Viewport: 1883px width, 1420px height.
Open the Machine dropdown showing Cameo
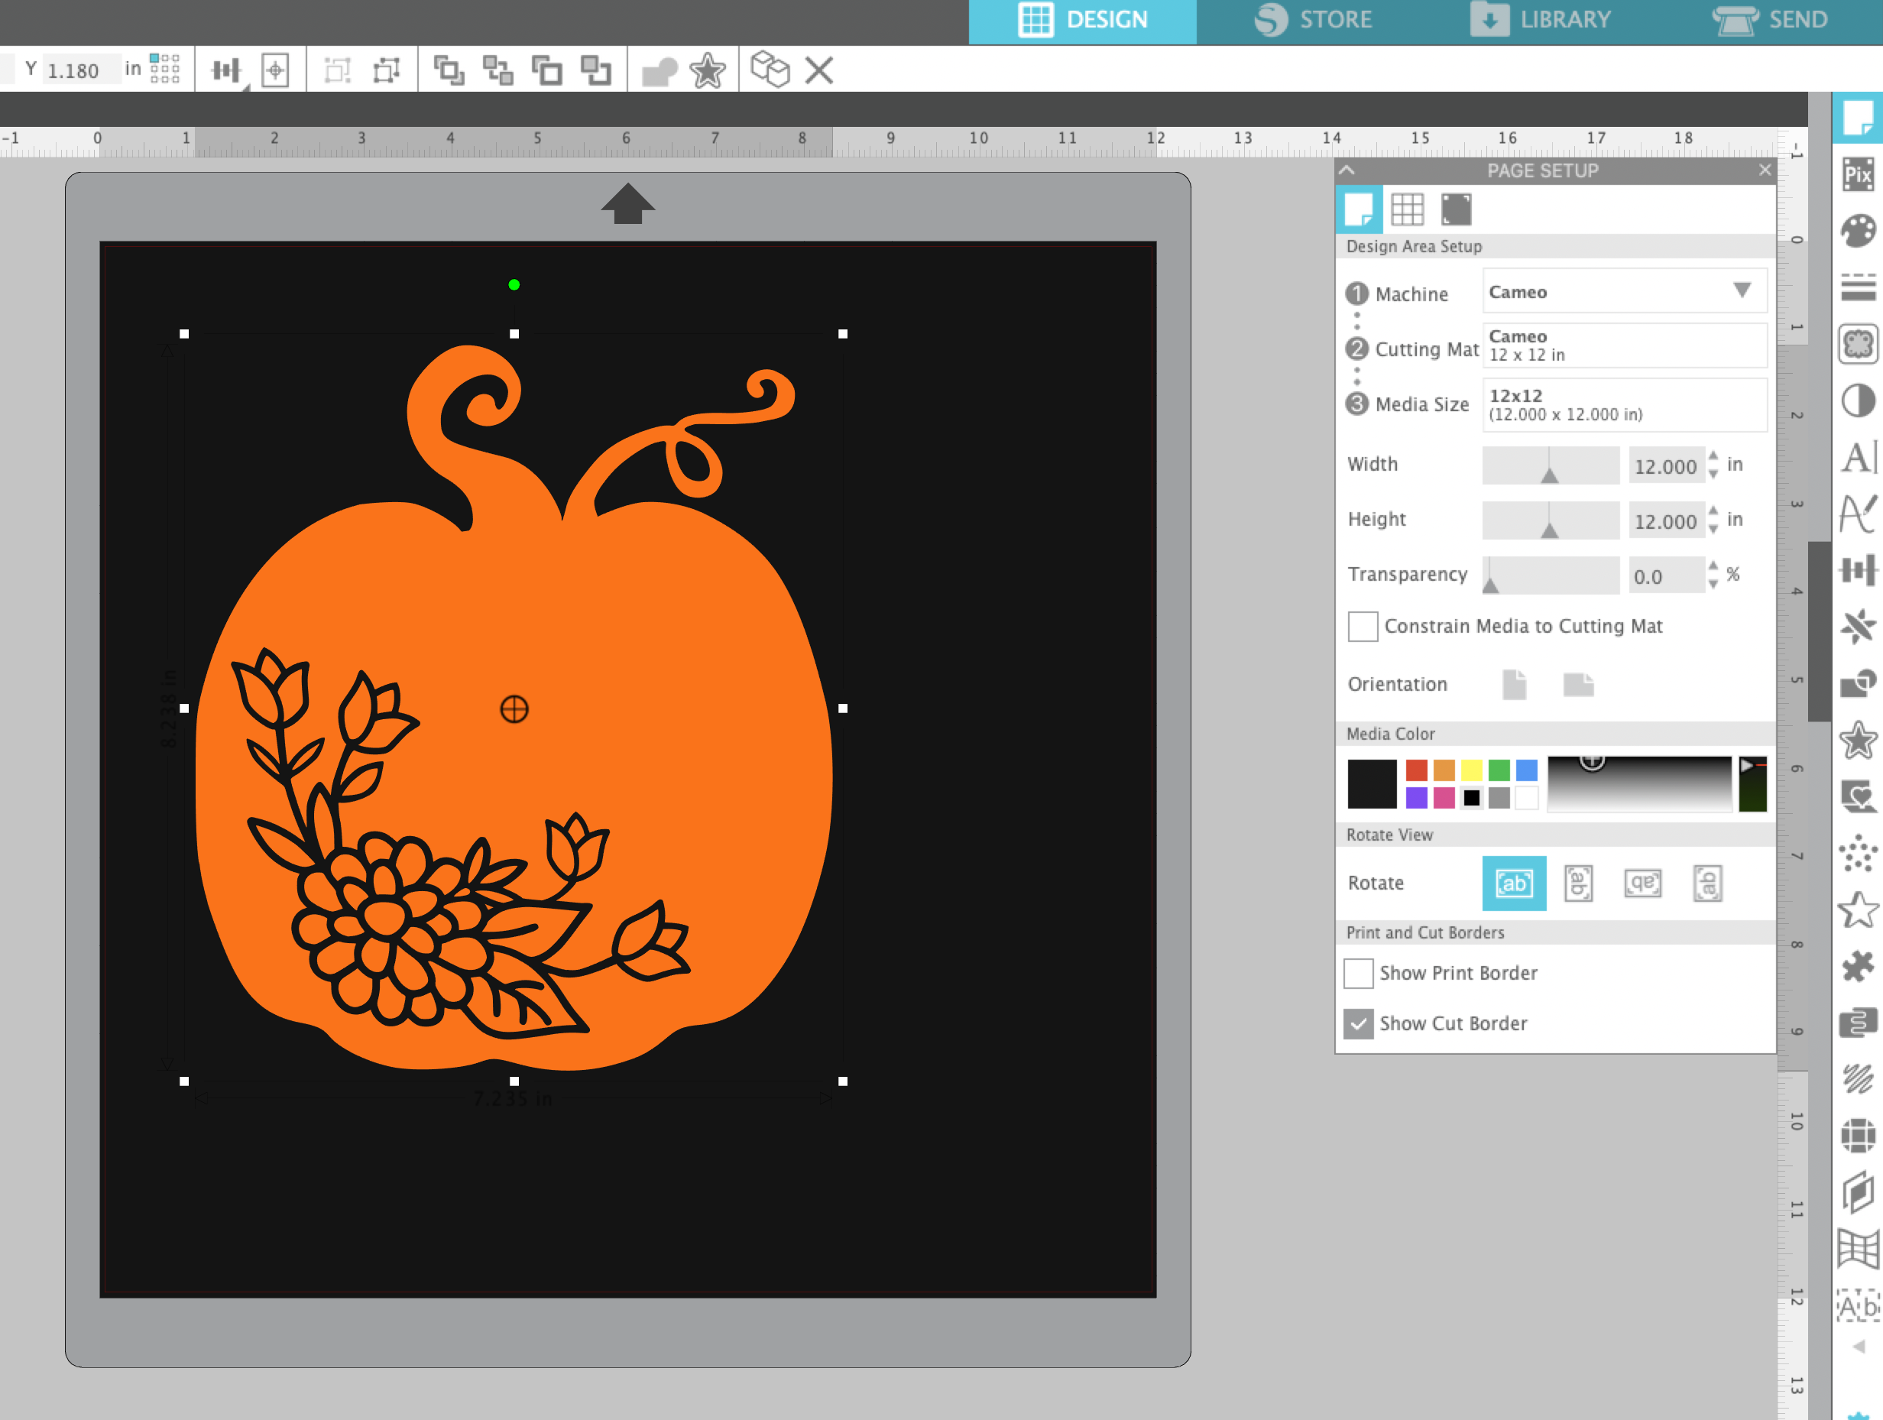[1623, 291]
